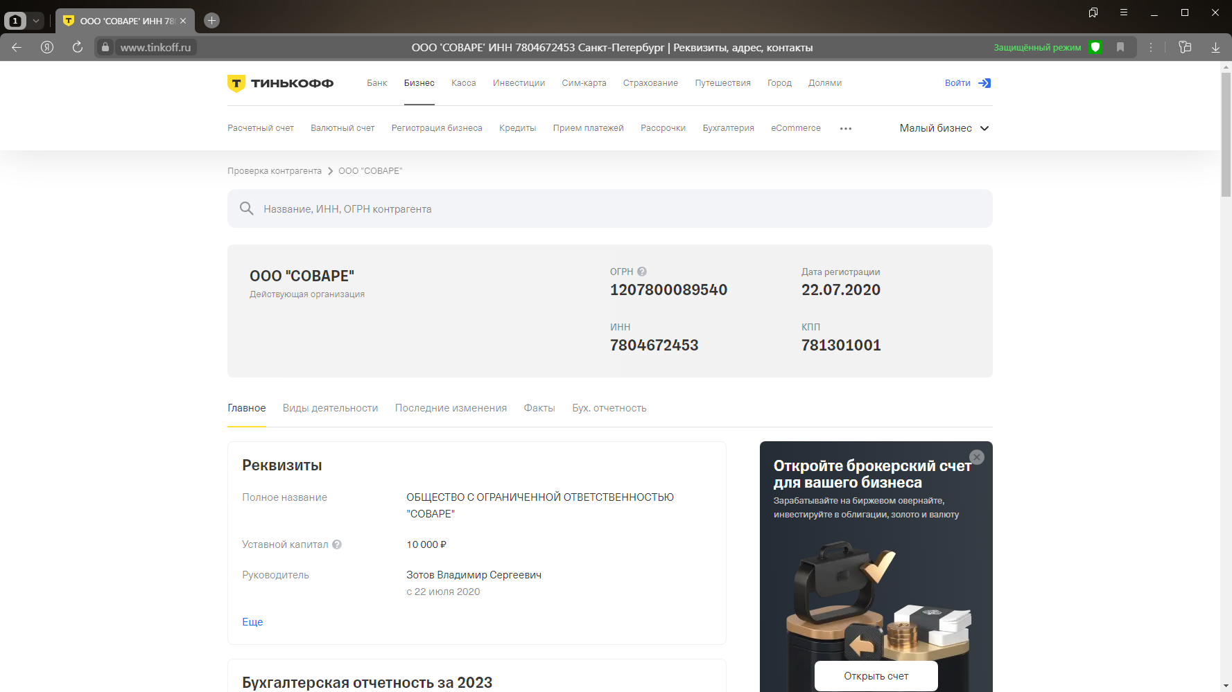
Task: Open Бухгалтерия page
Action: (729, 128)
